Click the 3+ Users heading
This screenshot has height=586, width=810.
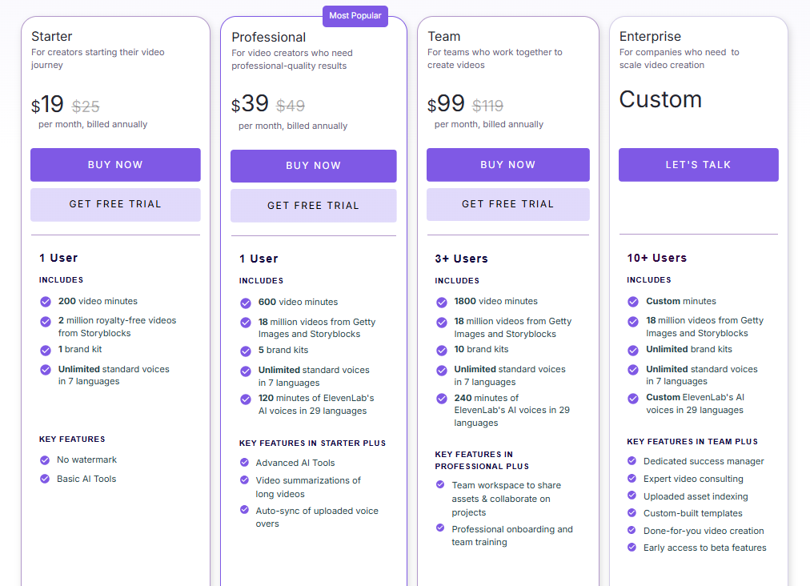[461, 259]
